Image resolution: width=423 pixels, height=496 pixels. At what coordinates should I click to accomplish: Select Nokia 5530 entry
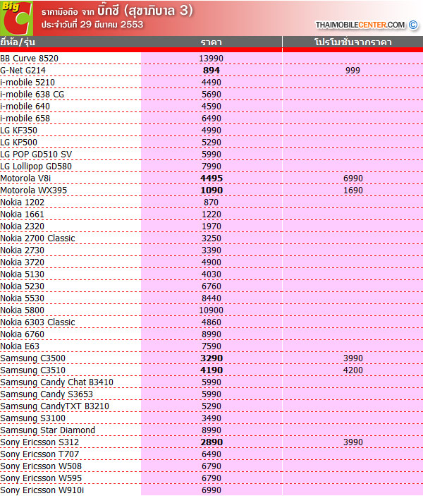(x=22, y=299)
